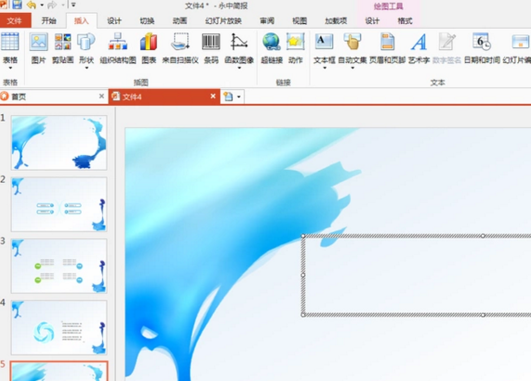Click the redo arrow icon
The width and height of the screenshot is (531, 381).
point(52,5)
